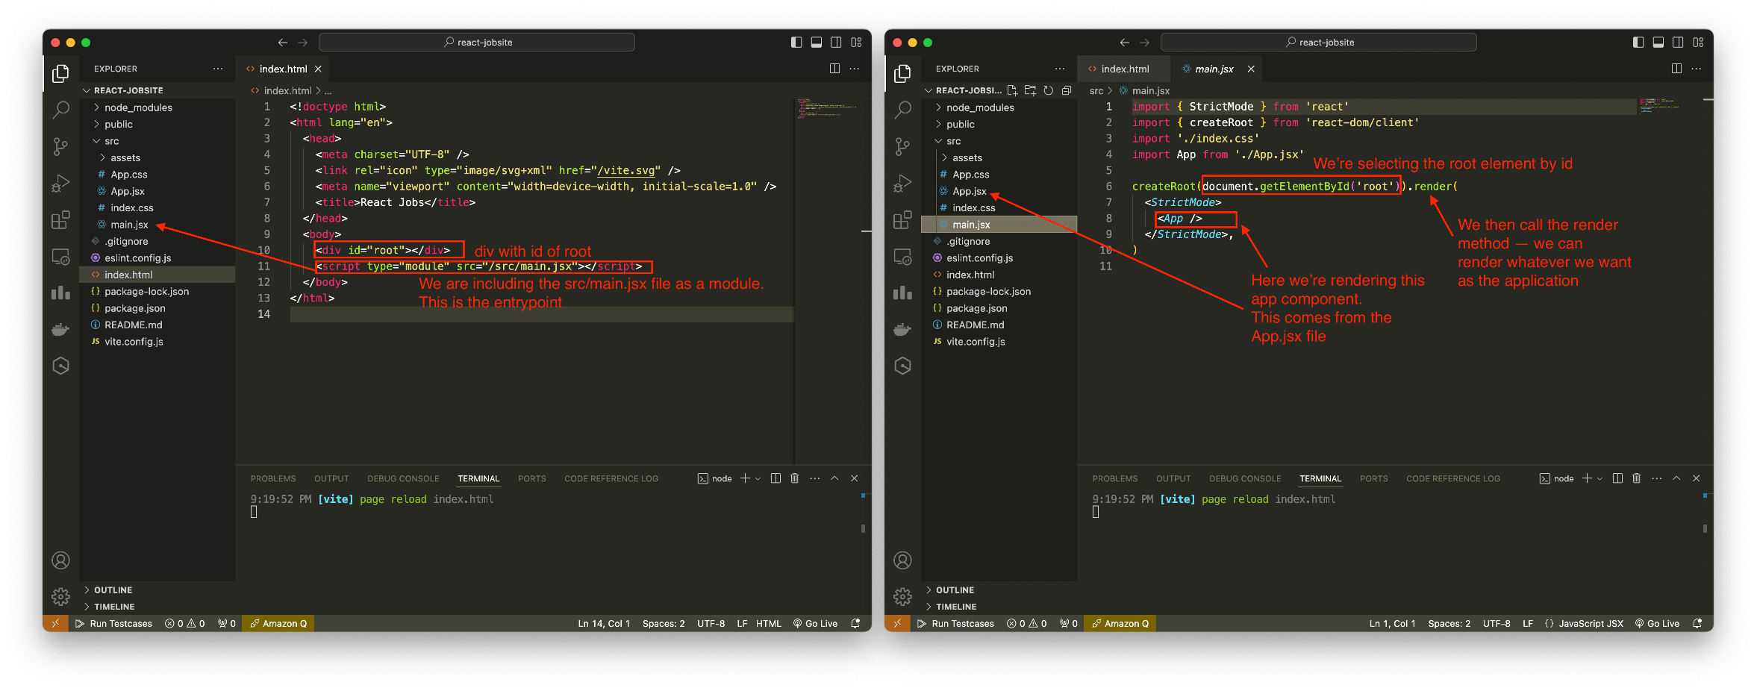Click Amazon Q in right window status bar
Image resolution: width=1757 pixels, height=688 pixels.
coord(1120,623)
